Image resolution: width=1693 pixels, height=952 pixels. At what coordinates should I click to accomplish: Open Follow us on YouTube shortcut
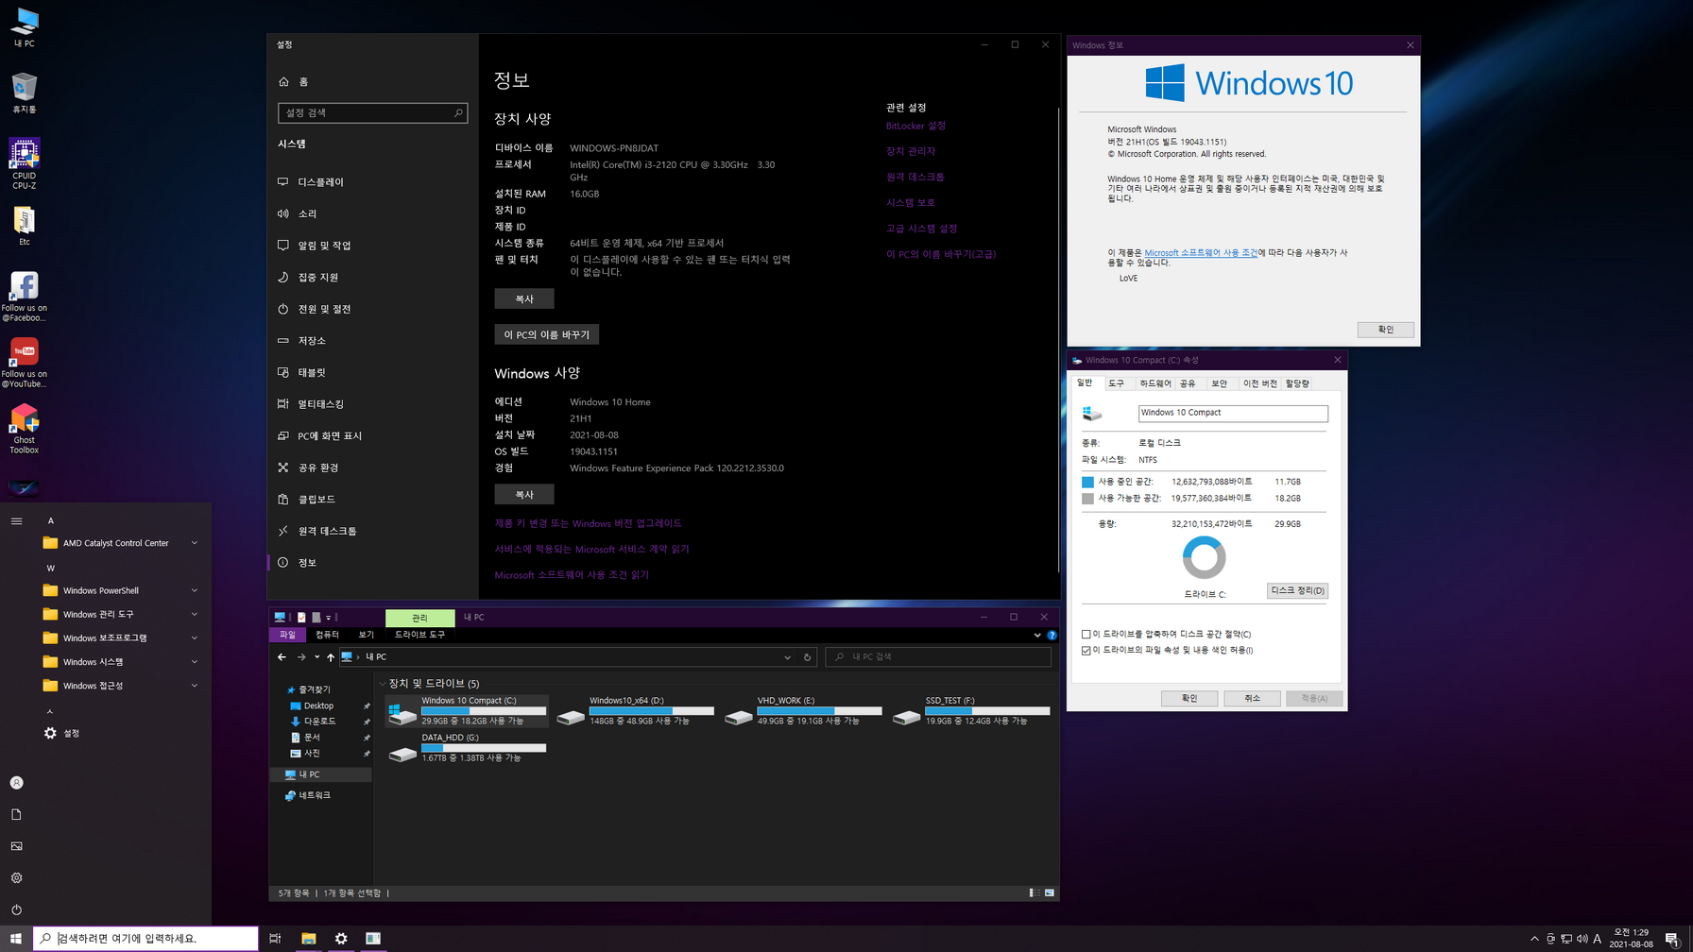click(25, 363)
